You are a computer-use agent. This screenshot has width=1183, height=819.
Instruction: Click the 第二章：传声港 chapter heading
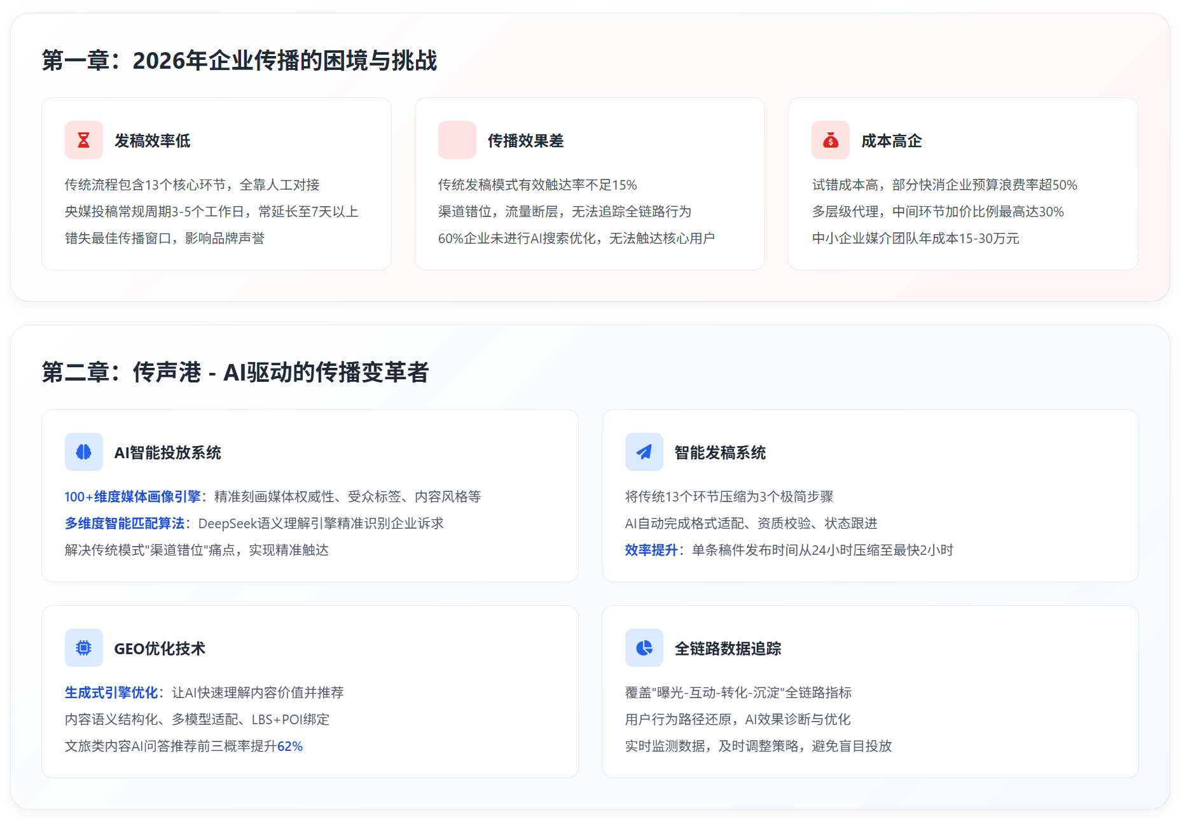[x=235, y=372]
